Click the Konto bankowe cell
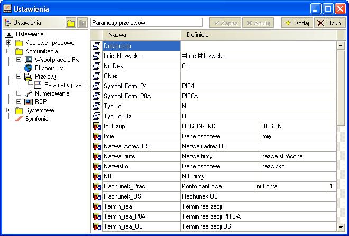This screenshot has width=349, height=236. coord(217,186)
